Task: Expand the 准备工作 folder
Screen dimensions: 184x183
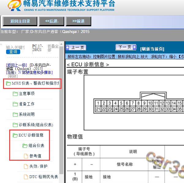Action: pyautogui.click(x=27, y=104)
